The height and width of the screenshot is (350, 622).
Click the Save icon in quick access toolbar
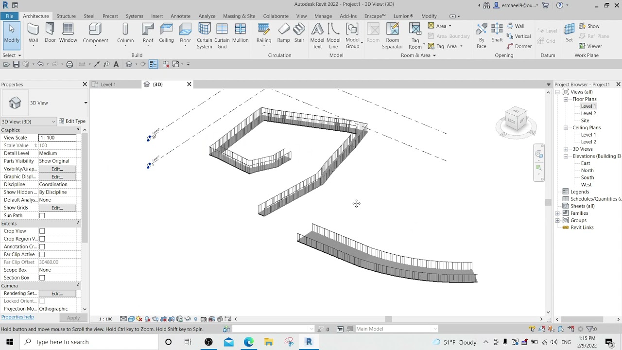[x=16, y=64]
